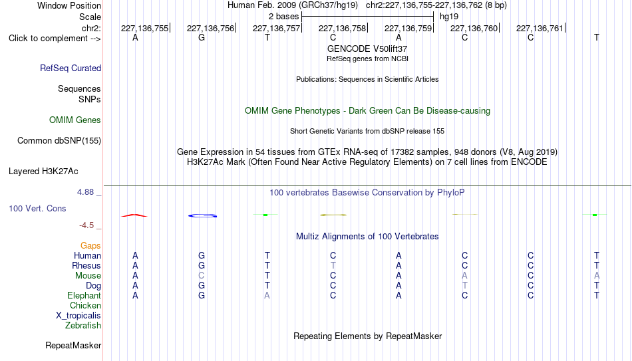Open the 100 Vert. Cons track label
The image size is (632, 361).
coord(37,208)
